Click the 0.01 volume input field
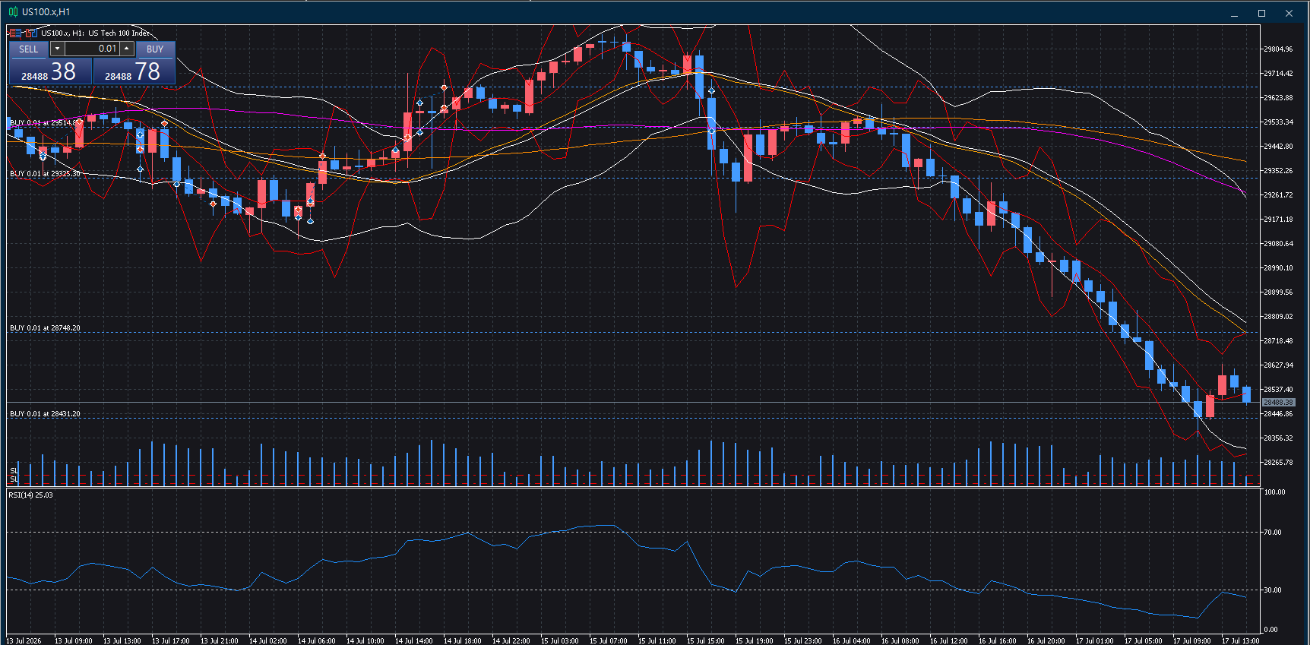This screenshot has width=1310, height=645. 92,49
